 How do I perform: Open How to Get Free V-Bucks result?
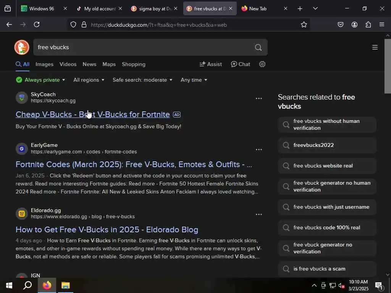pos(107,229)
